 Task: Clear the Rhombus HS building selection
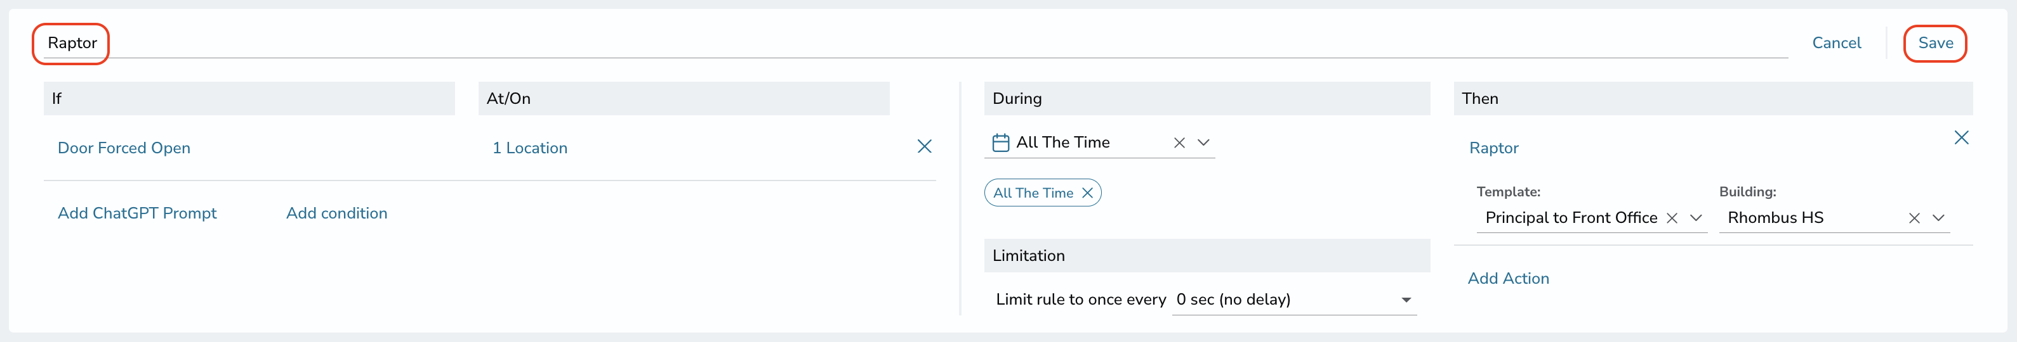pos(1914,218)
